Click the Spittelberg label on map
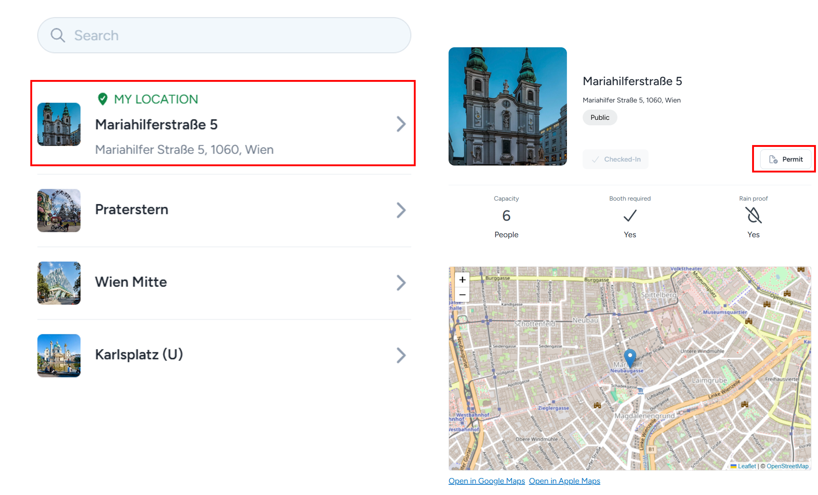The width and height of the screenshot is (818, 495). click(658, 295)
